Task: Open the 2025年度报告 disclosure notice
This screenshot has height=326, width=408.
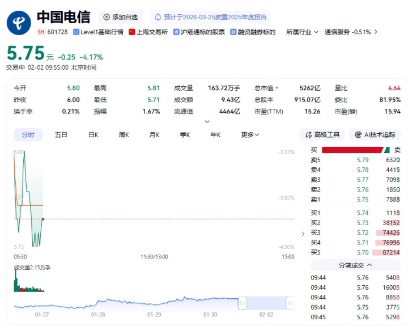Action: tap(210, 17)
